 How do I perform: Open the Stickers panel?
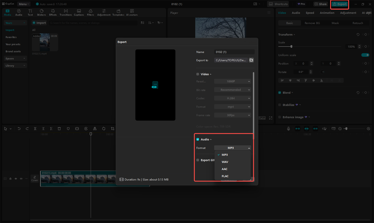pyautogui.click(x=41, y=12)
